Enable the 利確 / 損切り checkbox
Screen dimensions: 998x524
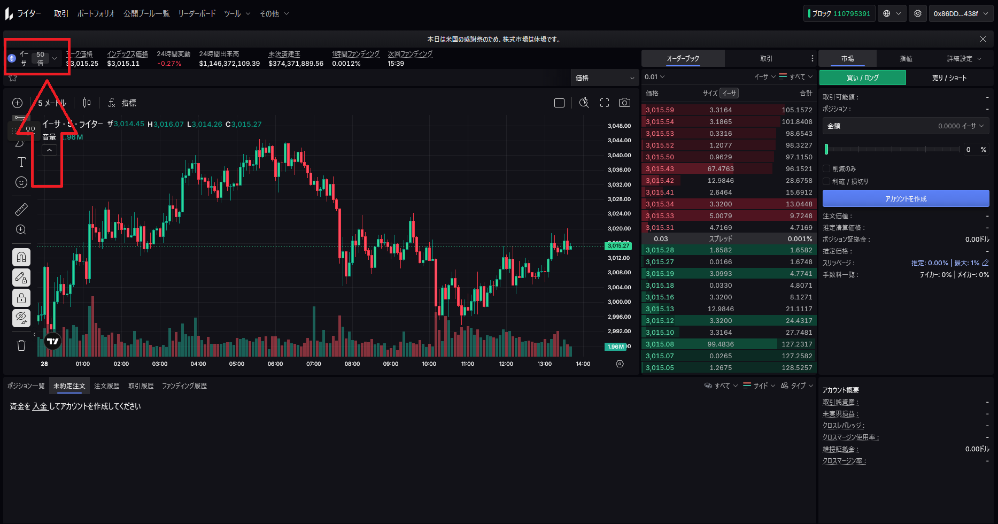click(826, 181)
